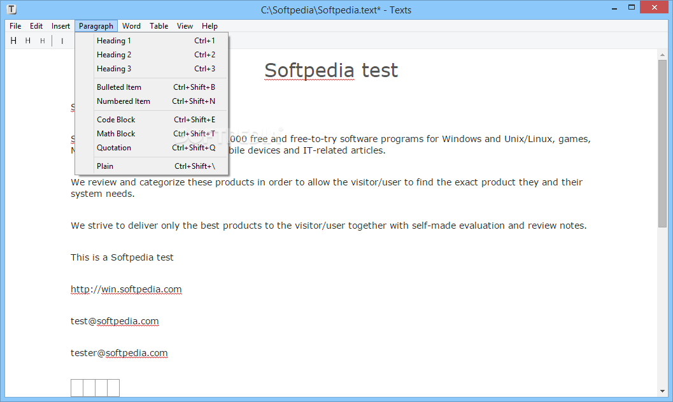Open the Edit menu
The width and height of the screenshot is (673, 402).
pos(36,25)
